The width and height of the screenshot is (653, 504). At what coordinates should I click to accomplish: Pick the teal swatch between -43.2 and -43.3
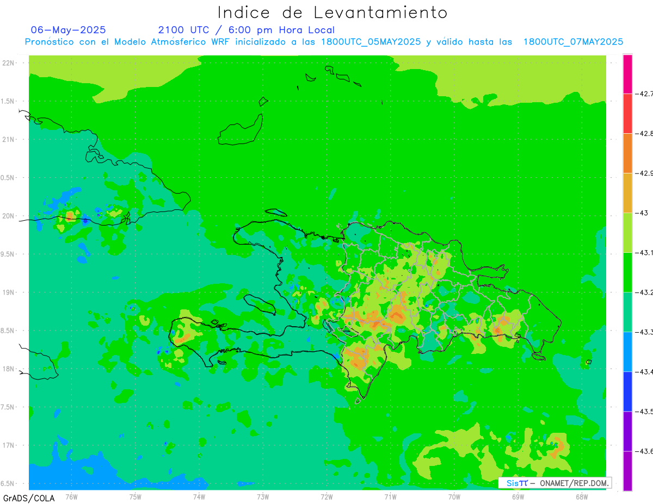tap(627, 312)
